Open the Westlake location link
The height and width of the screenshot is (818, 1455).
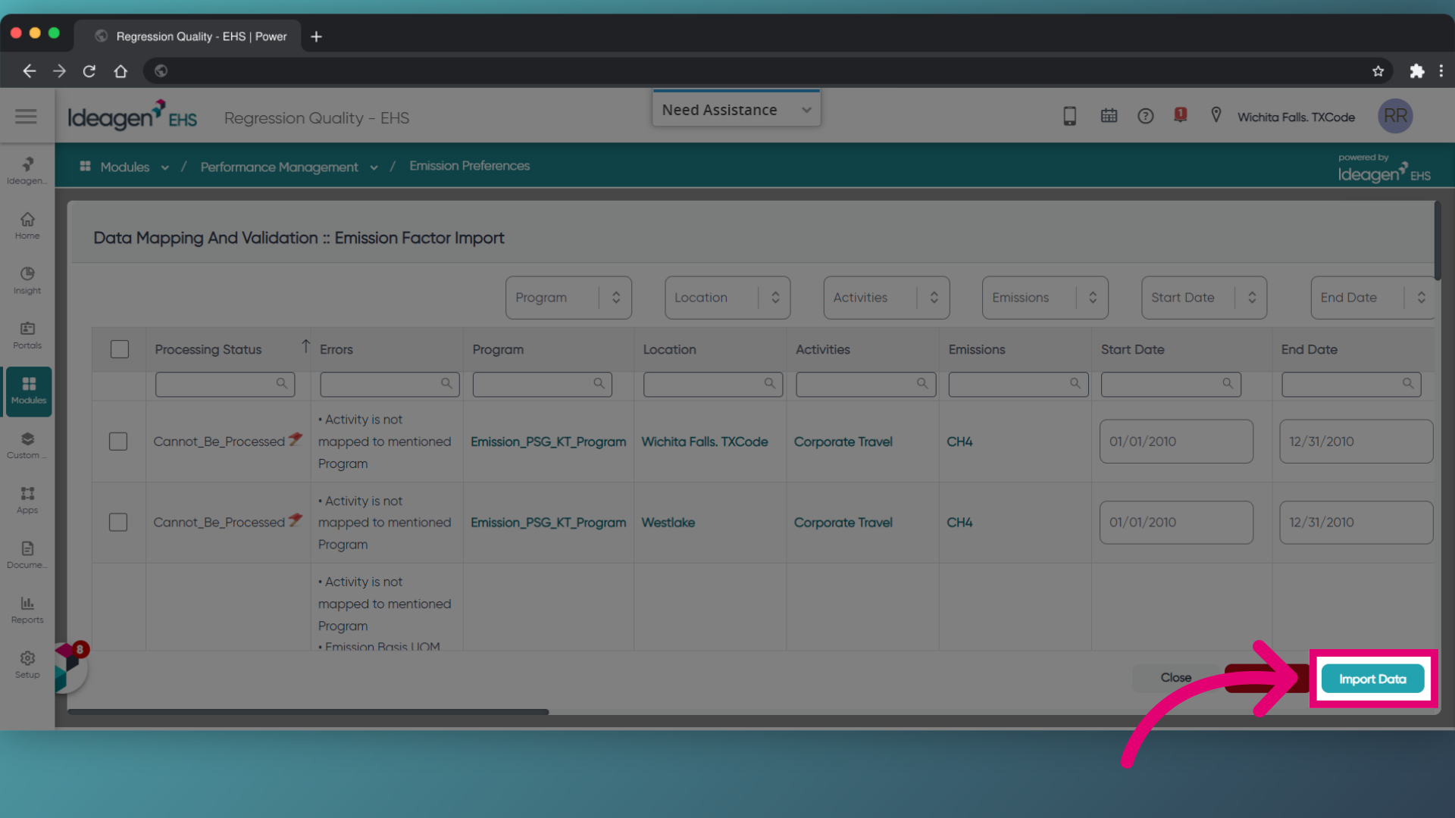pyautogui.click(x=668, y=523)
